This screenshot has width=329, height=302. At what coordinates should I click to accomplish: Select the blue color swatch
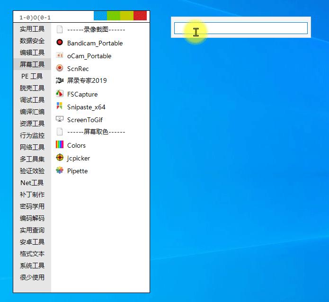pyautogui.click(x=100, y=16)
